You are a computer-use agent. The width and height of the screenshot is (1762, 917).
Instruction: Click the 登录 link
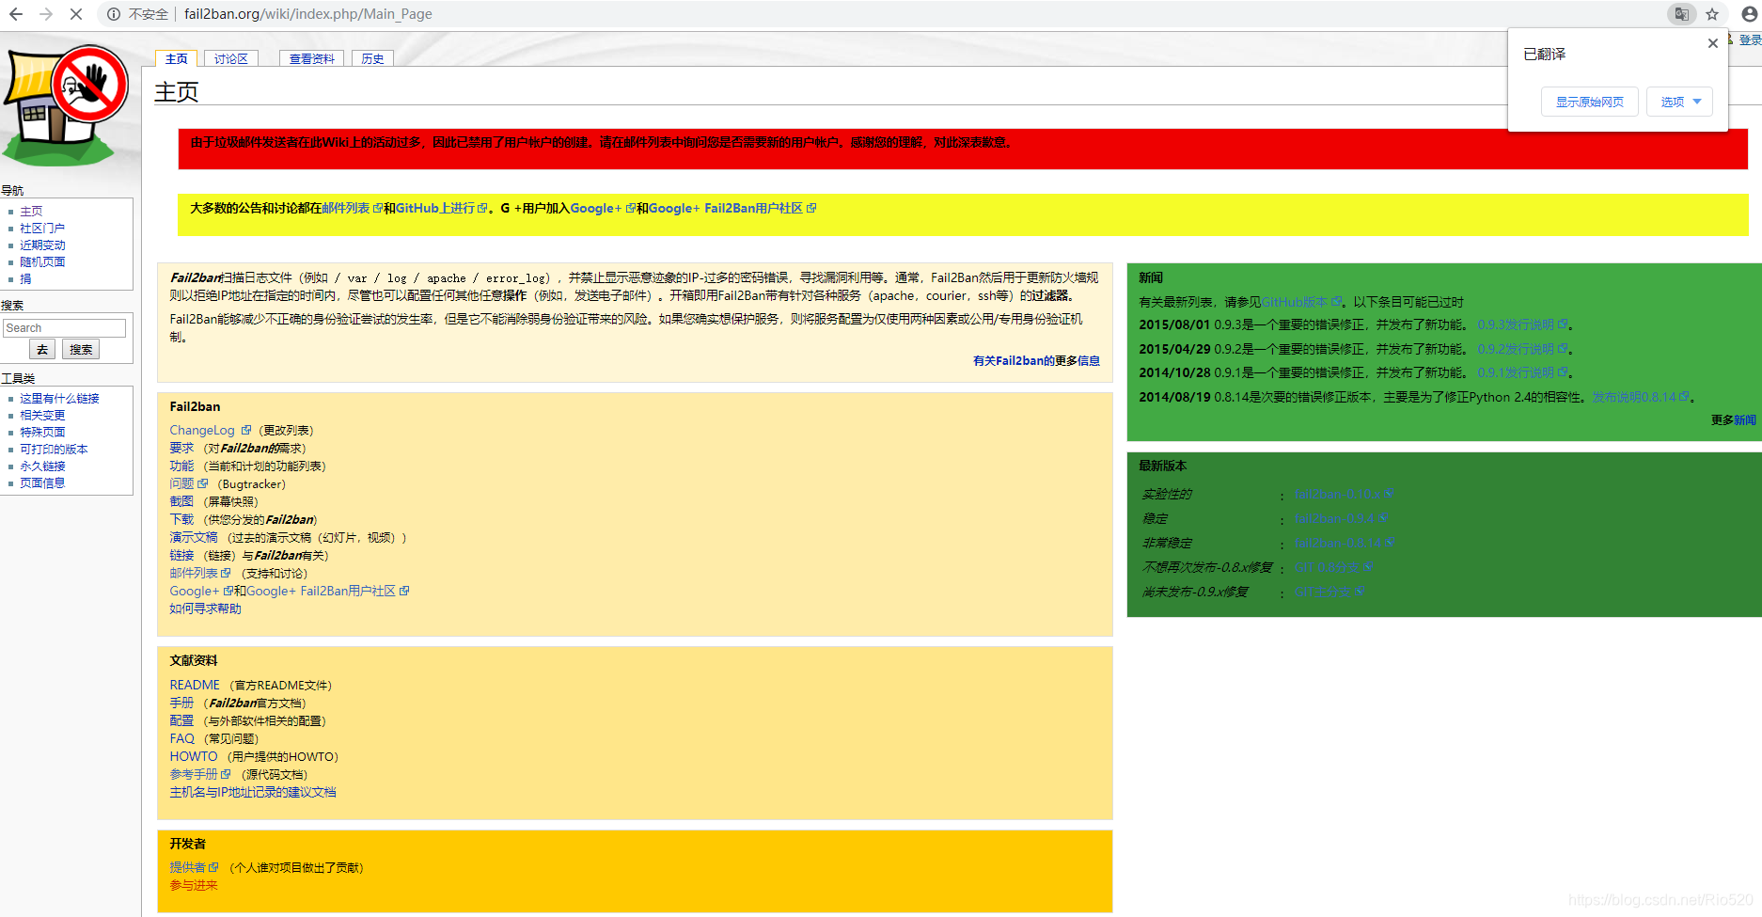1750,40
